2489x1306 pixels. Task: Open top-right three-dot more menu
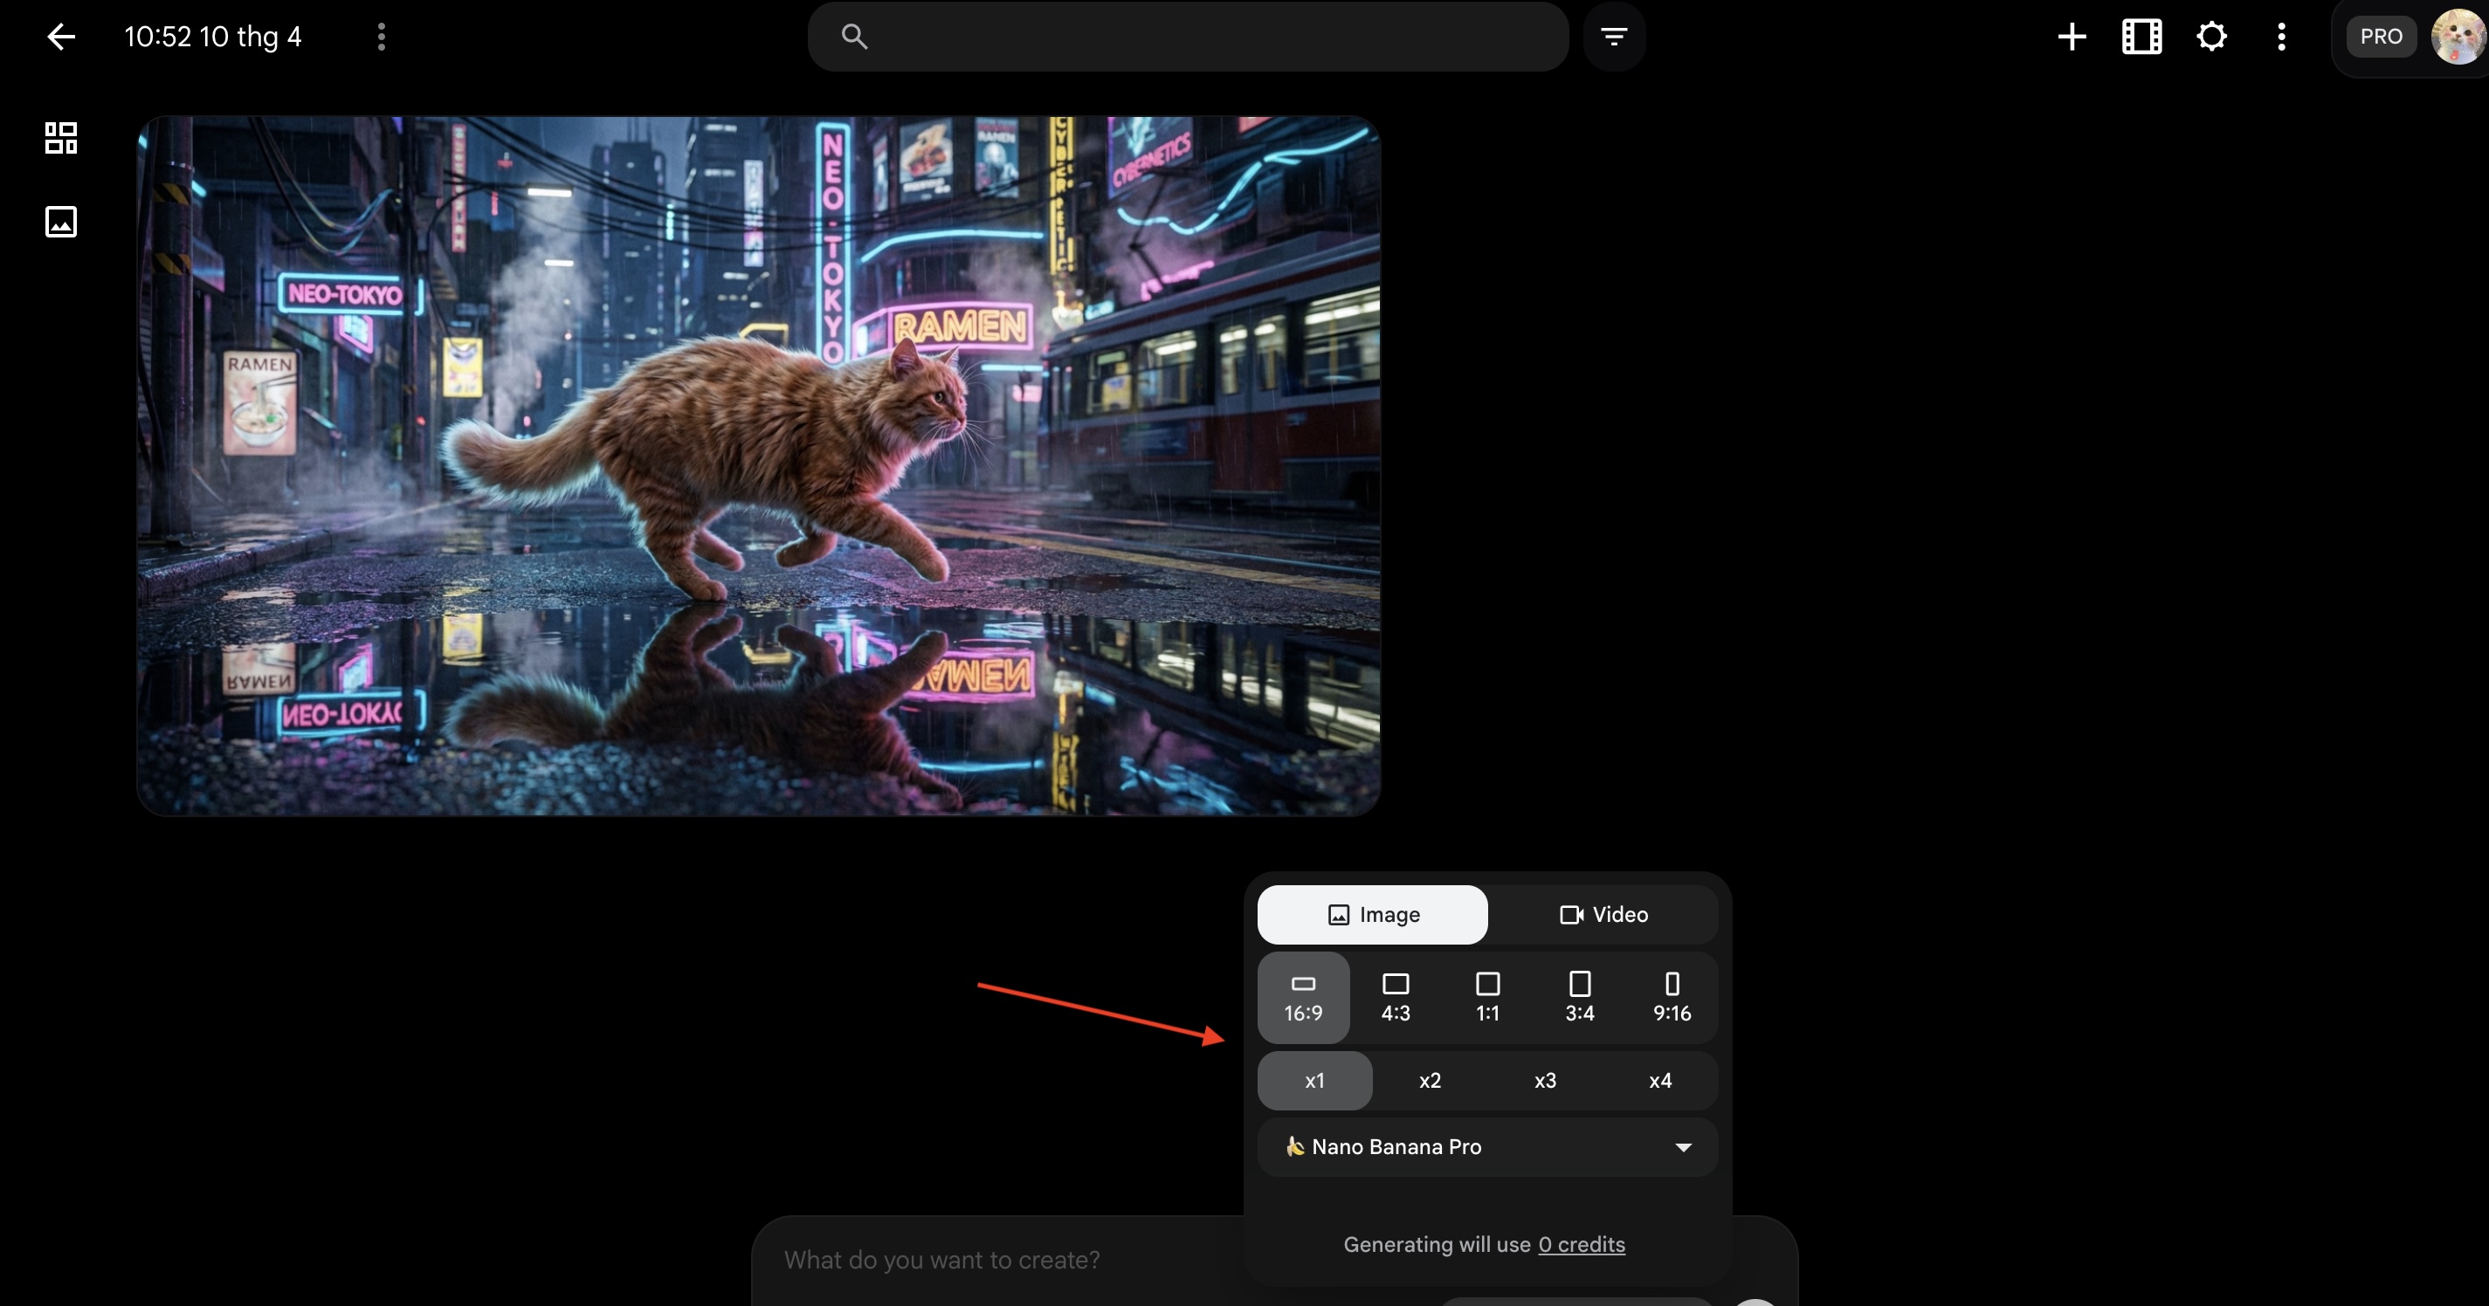tap(2281, 37)
